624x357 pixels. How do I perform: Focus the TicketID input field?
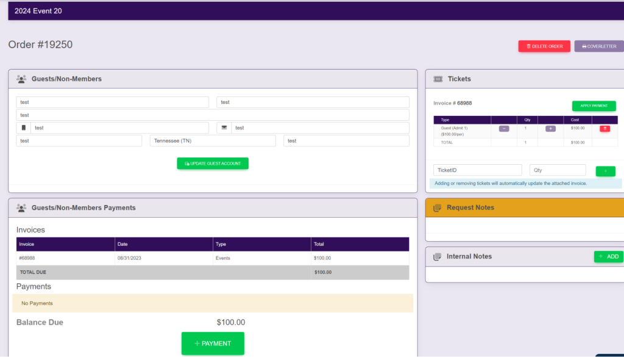pos(477,170)
